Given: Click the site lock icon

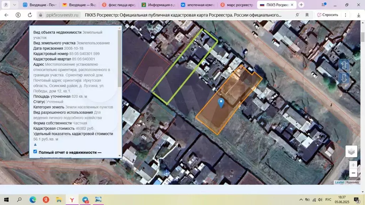Looking at the screenshot, I should (41, 15).
